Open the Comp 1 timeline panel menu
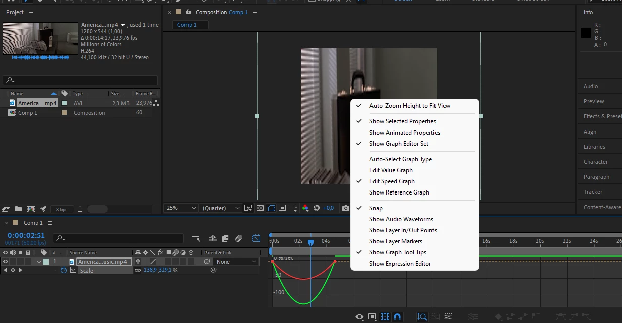622x323 pixels. point(49,223)
